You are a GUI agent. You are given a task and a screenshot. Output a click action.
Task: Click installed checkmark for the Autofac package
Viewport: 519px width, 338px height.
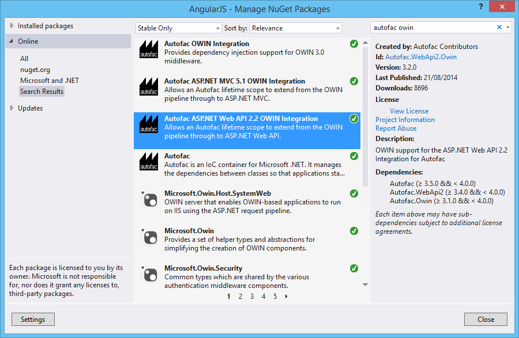click(354, 156)
